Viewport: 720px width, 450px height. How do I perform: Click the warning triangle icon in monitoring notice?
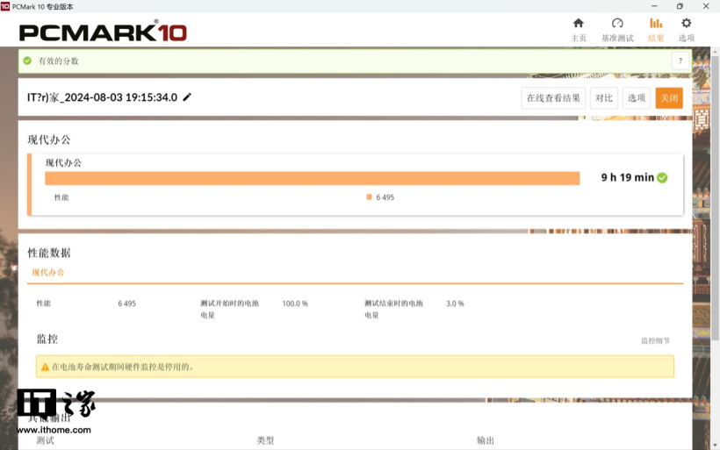coord(45,367)
